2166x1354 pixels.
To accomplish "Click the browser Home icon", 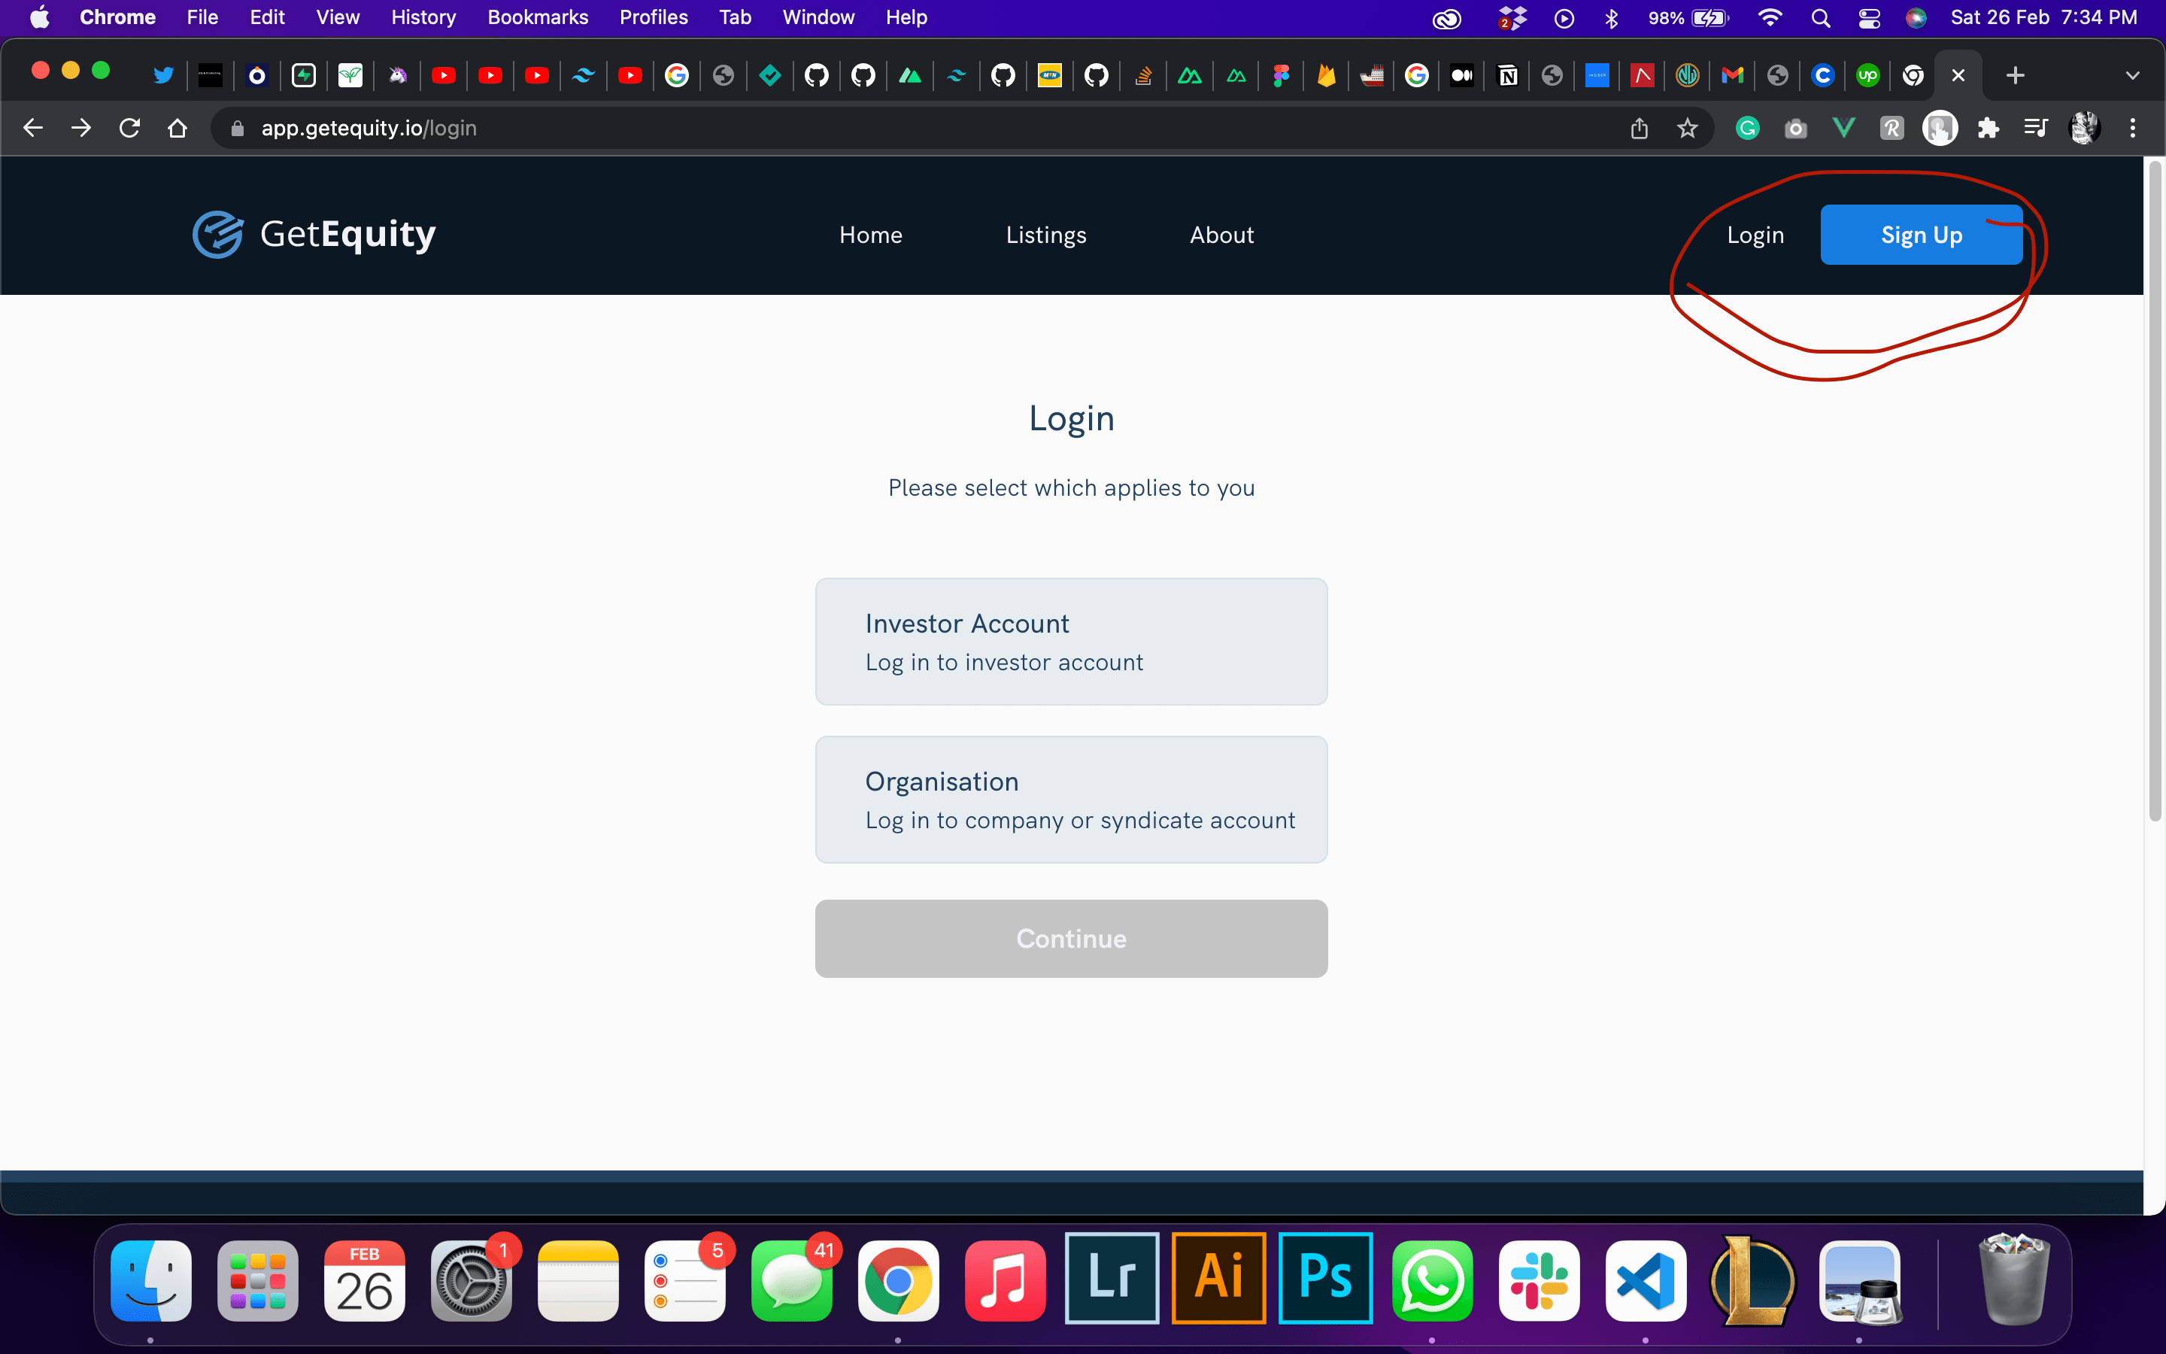I will point(177,128).
